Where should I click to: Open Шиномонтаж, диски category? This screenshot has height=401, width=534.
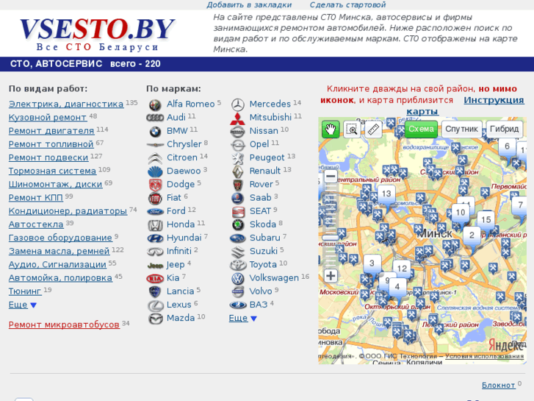pyautogui.click(x=55, y=184)
